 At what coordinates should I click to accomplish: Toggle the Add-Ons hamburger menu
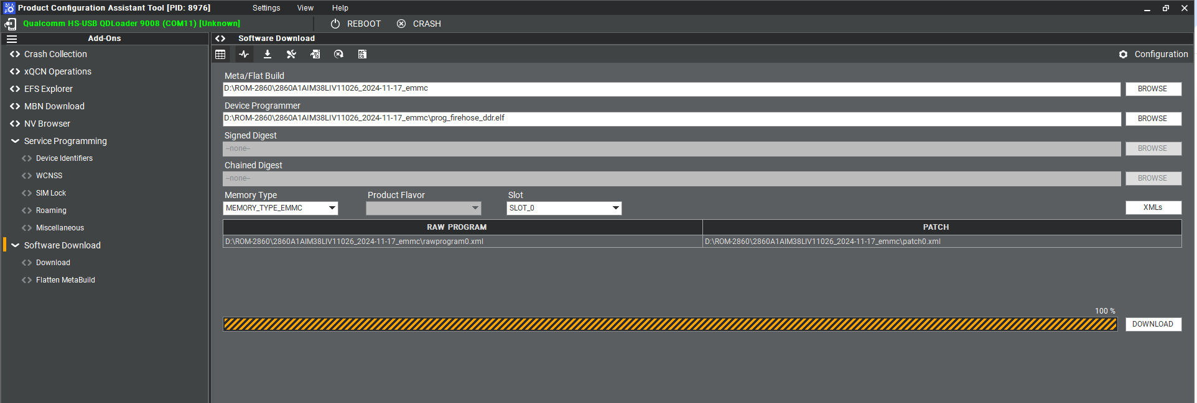point(12,38)
